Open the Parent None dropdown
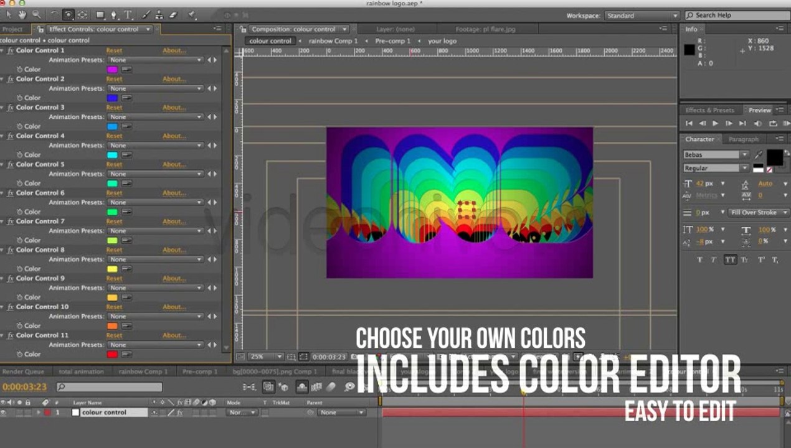Viewport: 791px width, 448px height. coord(341,413)
